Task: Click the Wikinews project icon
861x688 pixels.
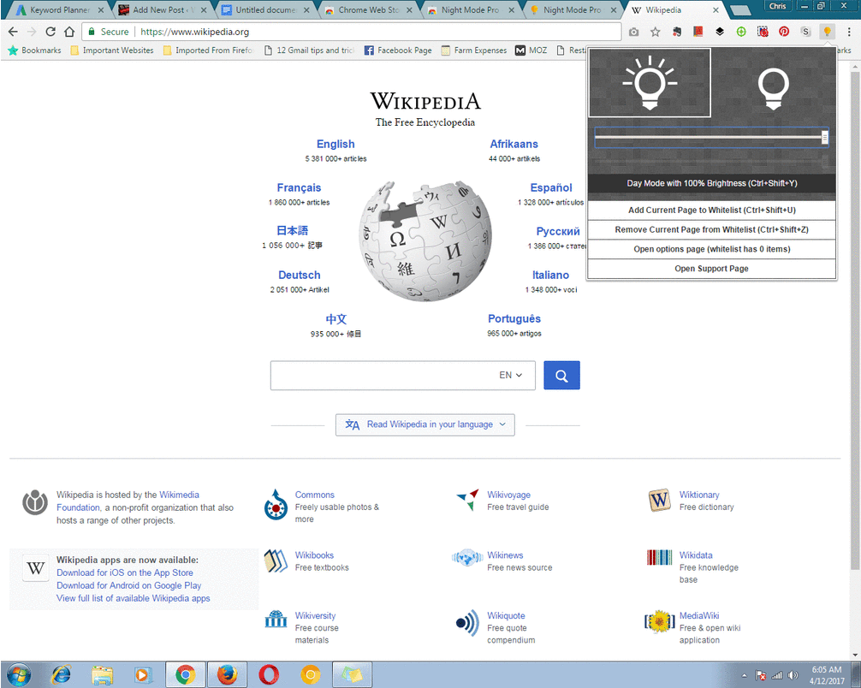Action: [x=466, y=558]
